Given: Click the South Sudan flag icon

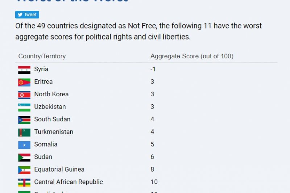Looking at the screenshot, I should pos(24,120).
